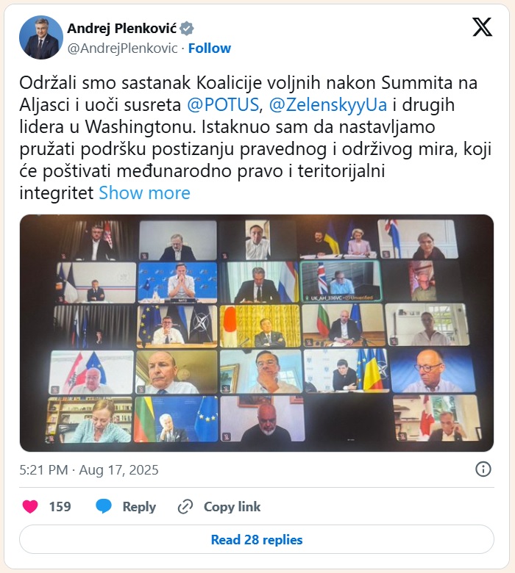Click the Andrej Plenković display name
The width and height of the screenshot is (515, 573).
(122, 28)
